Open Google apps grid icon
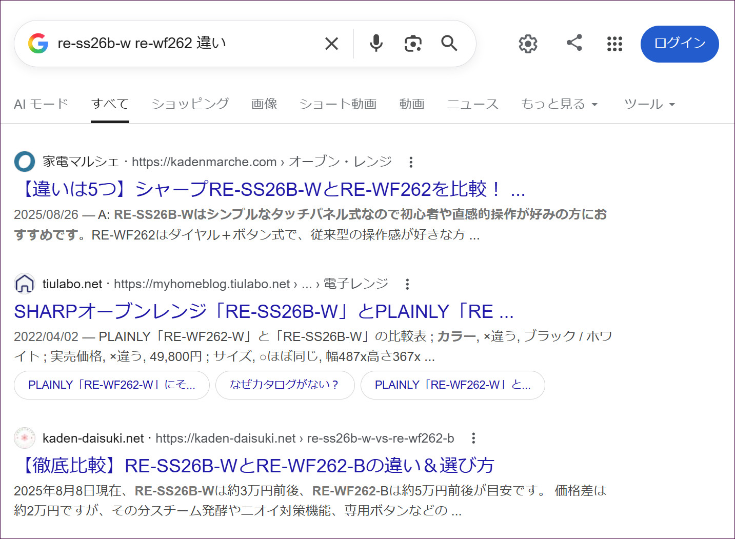 [614, 44]
